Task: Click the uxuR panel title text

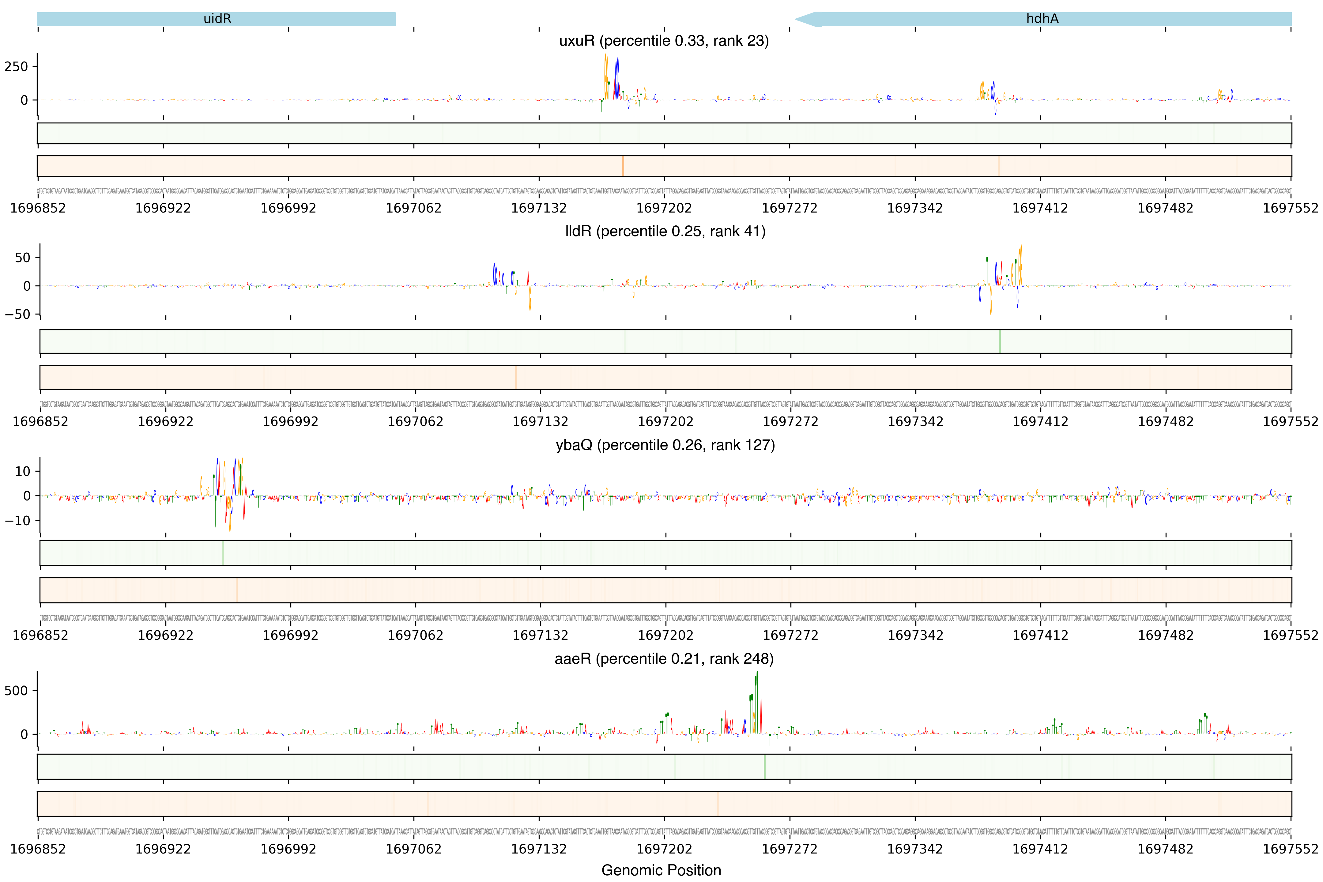Action: (x=664, y=41)
